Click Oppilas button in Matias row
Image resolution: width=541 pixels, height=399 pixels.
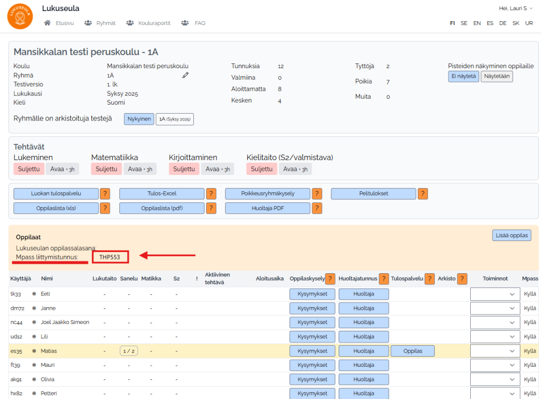pos(413,351)
